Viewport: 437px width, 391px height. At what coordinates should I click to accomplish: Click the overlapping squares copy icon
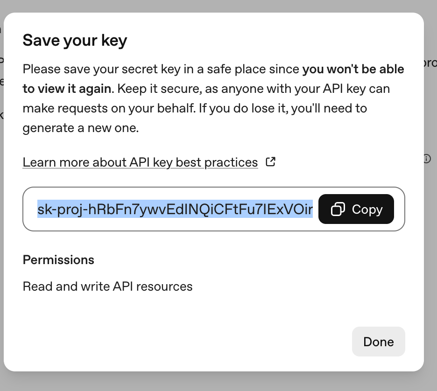(338, 209)
